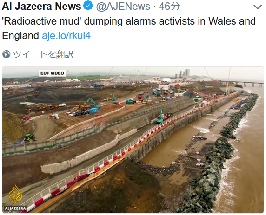Click the golden Al Jazeera logo watermark
266x215 pixels.
15,195
